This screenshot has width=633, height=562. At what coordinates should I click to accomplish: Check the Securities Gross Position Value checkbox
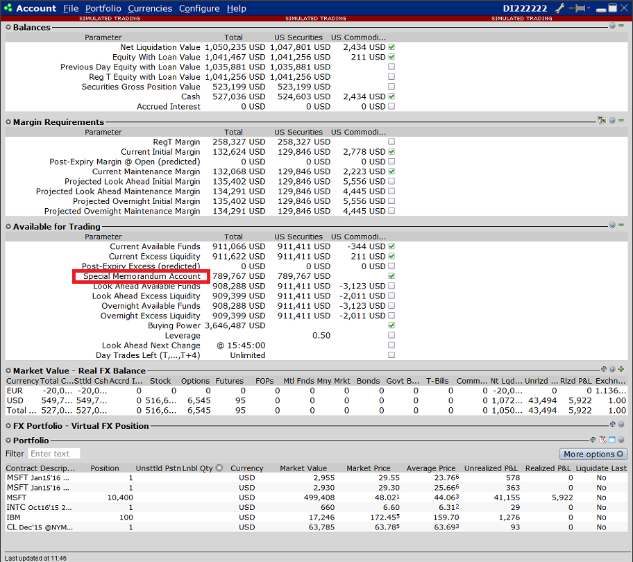point(391,87)
